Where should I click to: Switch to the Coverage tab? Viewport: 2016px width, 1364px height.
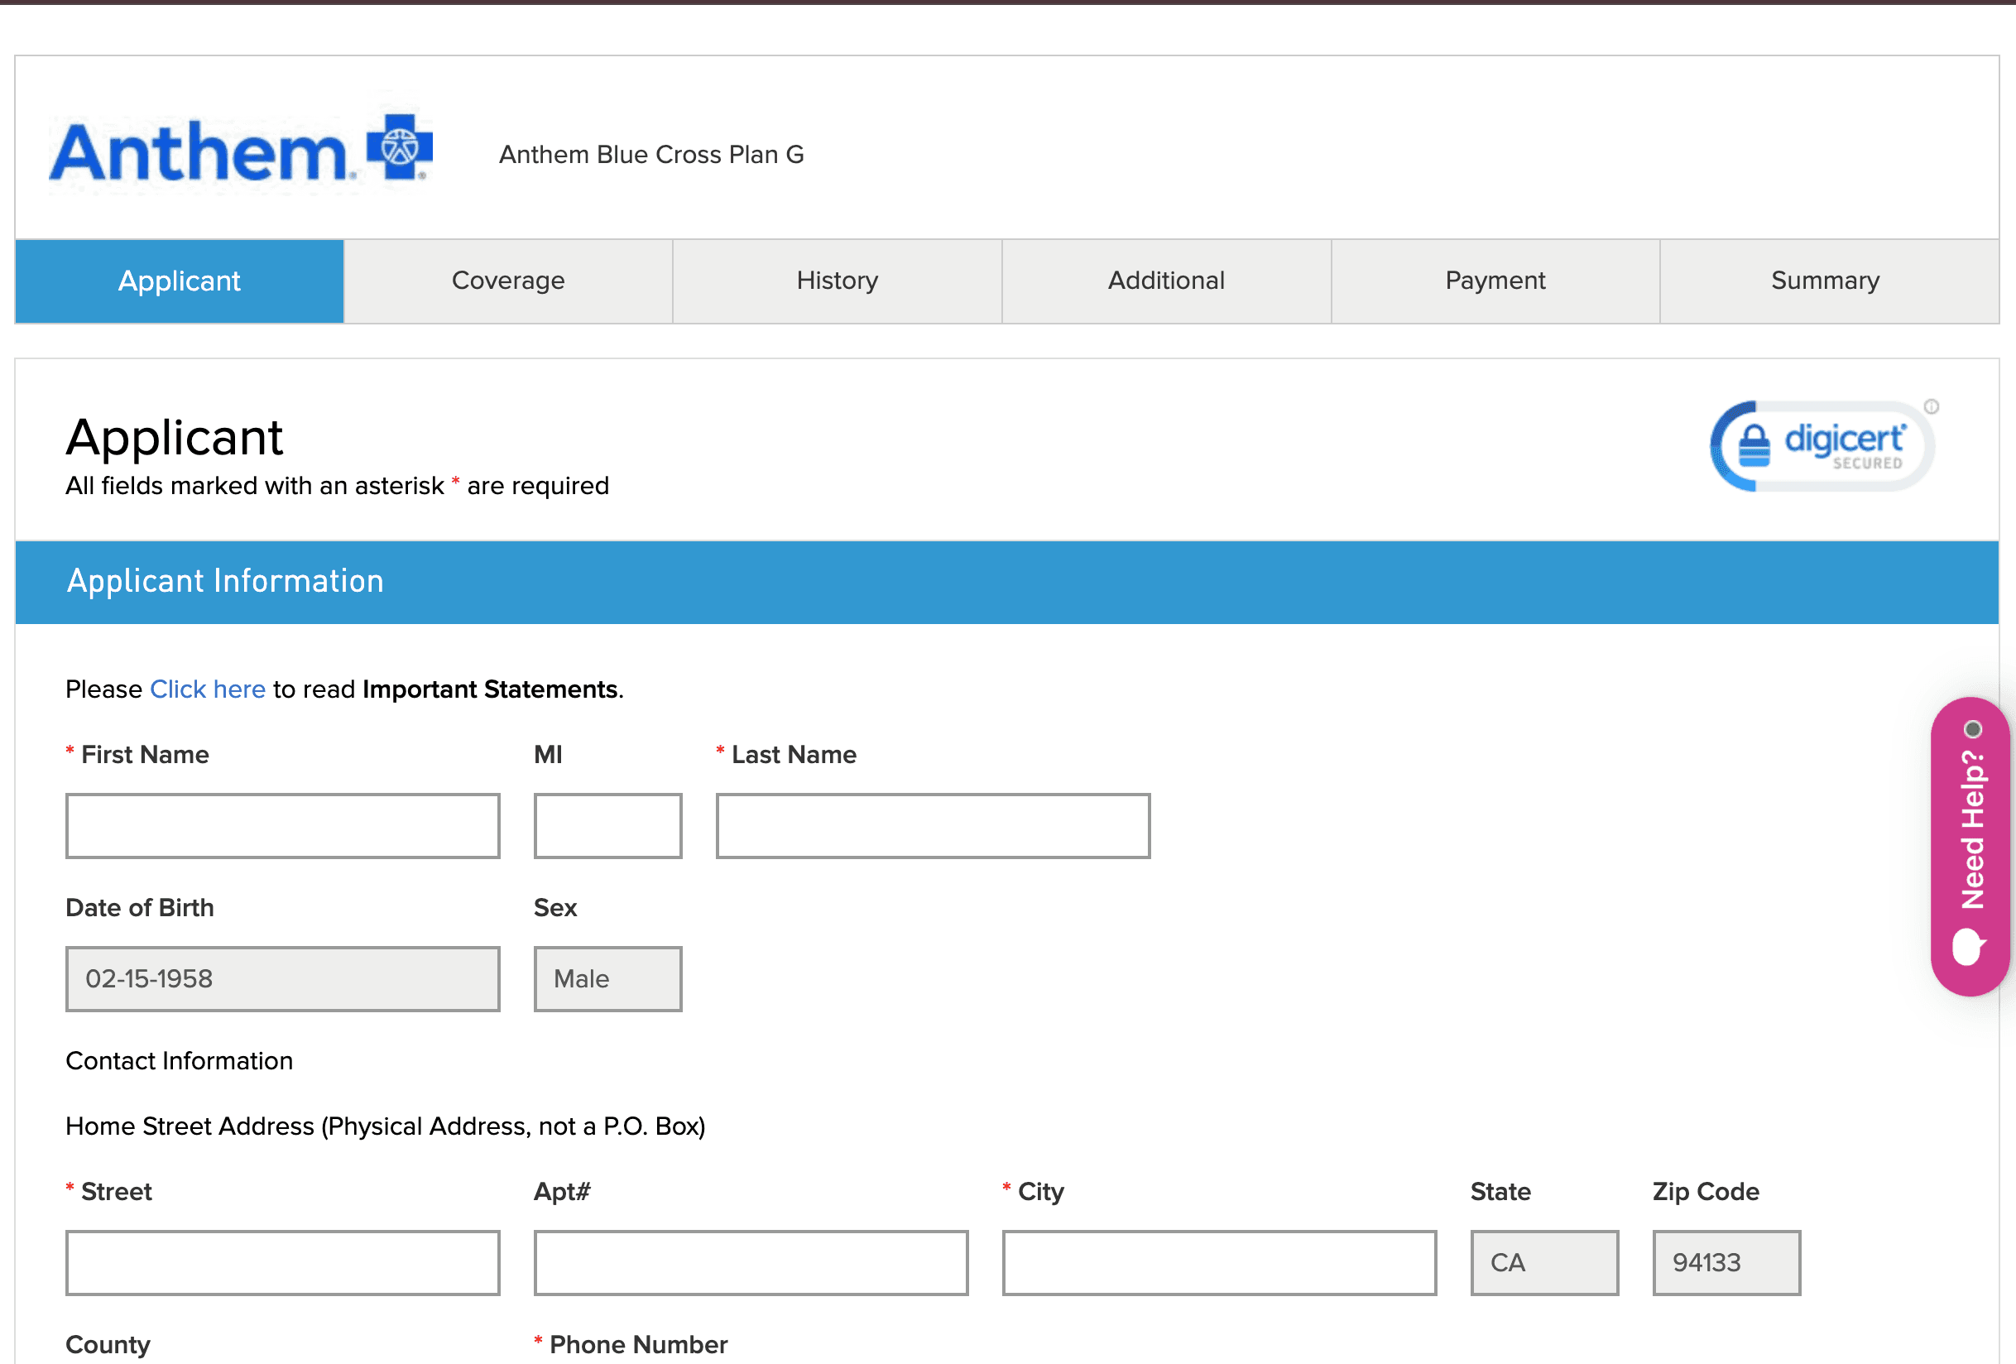coord(507,281)
